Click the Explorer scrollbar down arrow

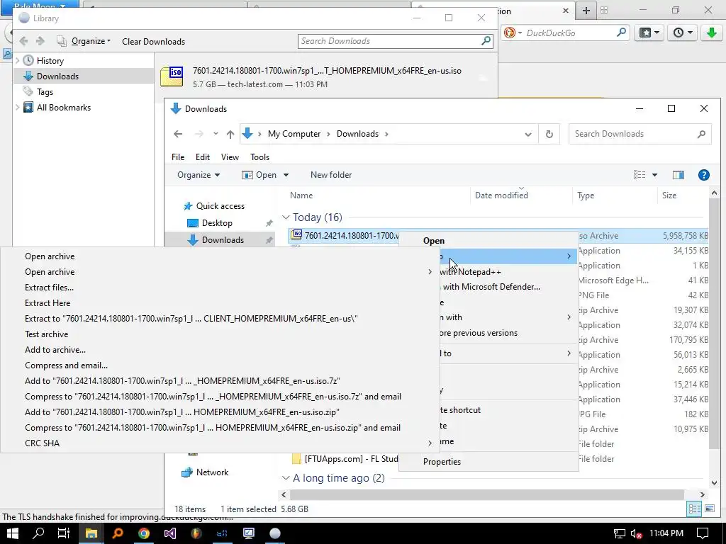click(x=714, y=482)
